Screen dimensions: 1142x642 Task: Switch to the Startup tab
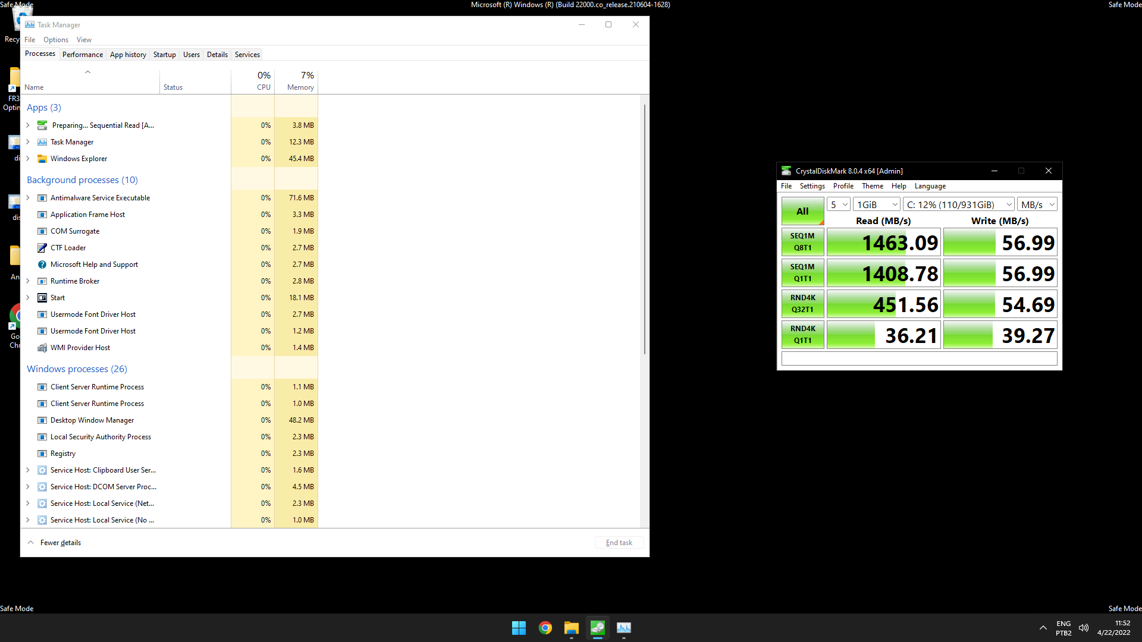click(x=165, y=55)
